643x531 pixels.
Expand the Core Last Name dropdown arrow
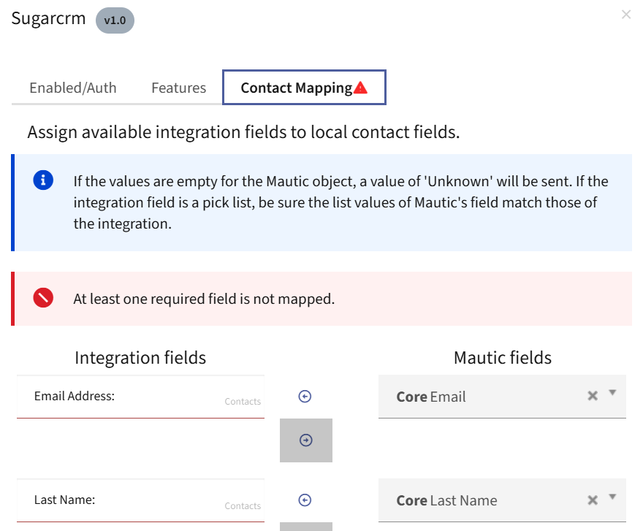point(612,497)
